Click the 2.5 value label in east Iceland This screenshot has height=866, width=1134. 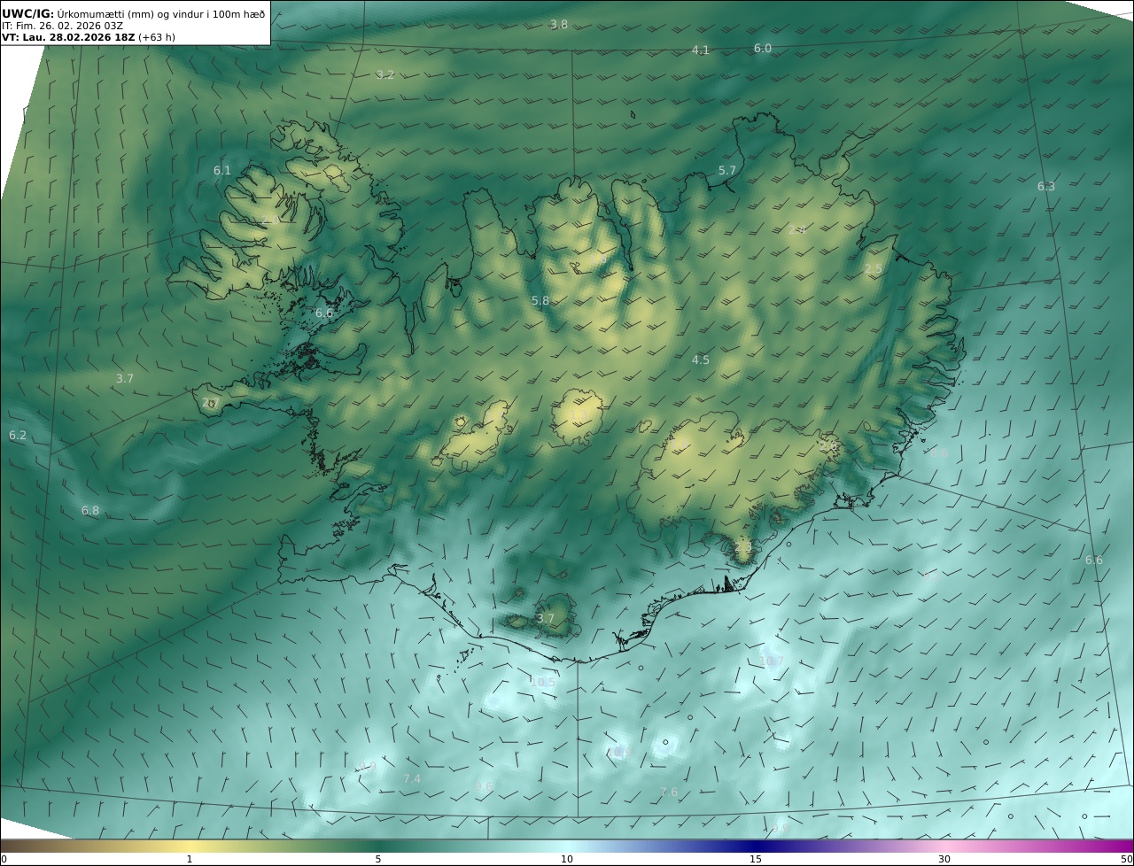click(x=874, y=268)
